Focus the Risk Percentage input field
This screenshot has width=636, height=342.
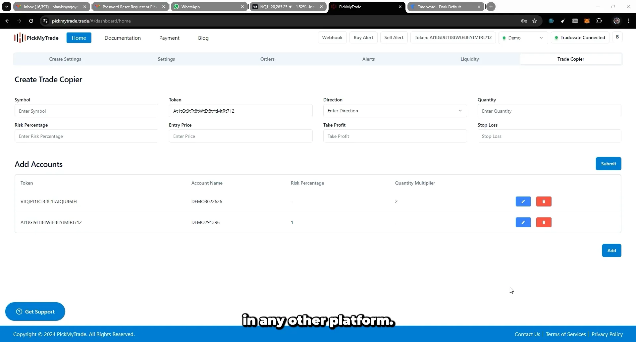tap(86, 136)
